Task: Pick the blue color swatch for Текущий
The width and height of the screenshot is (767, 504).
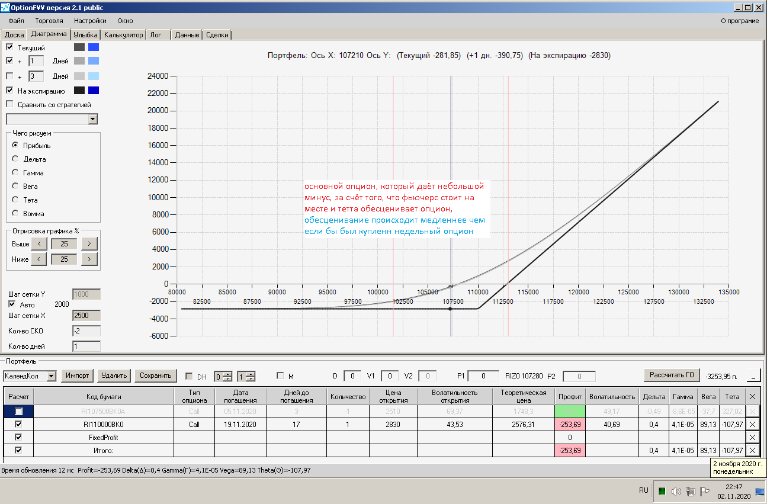Action: (x=94, y=47)
